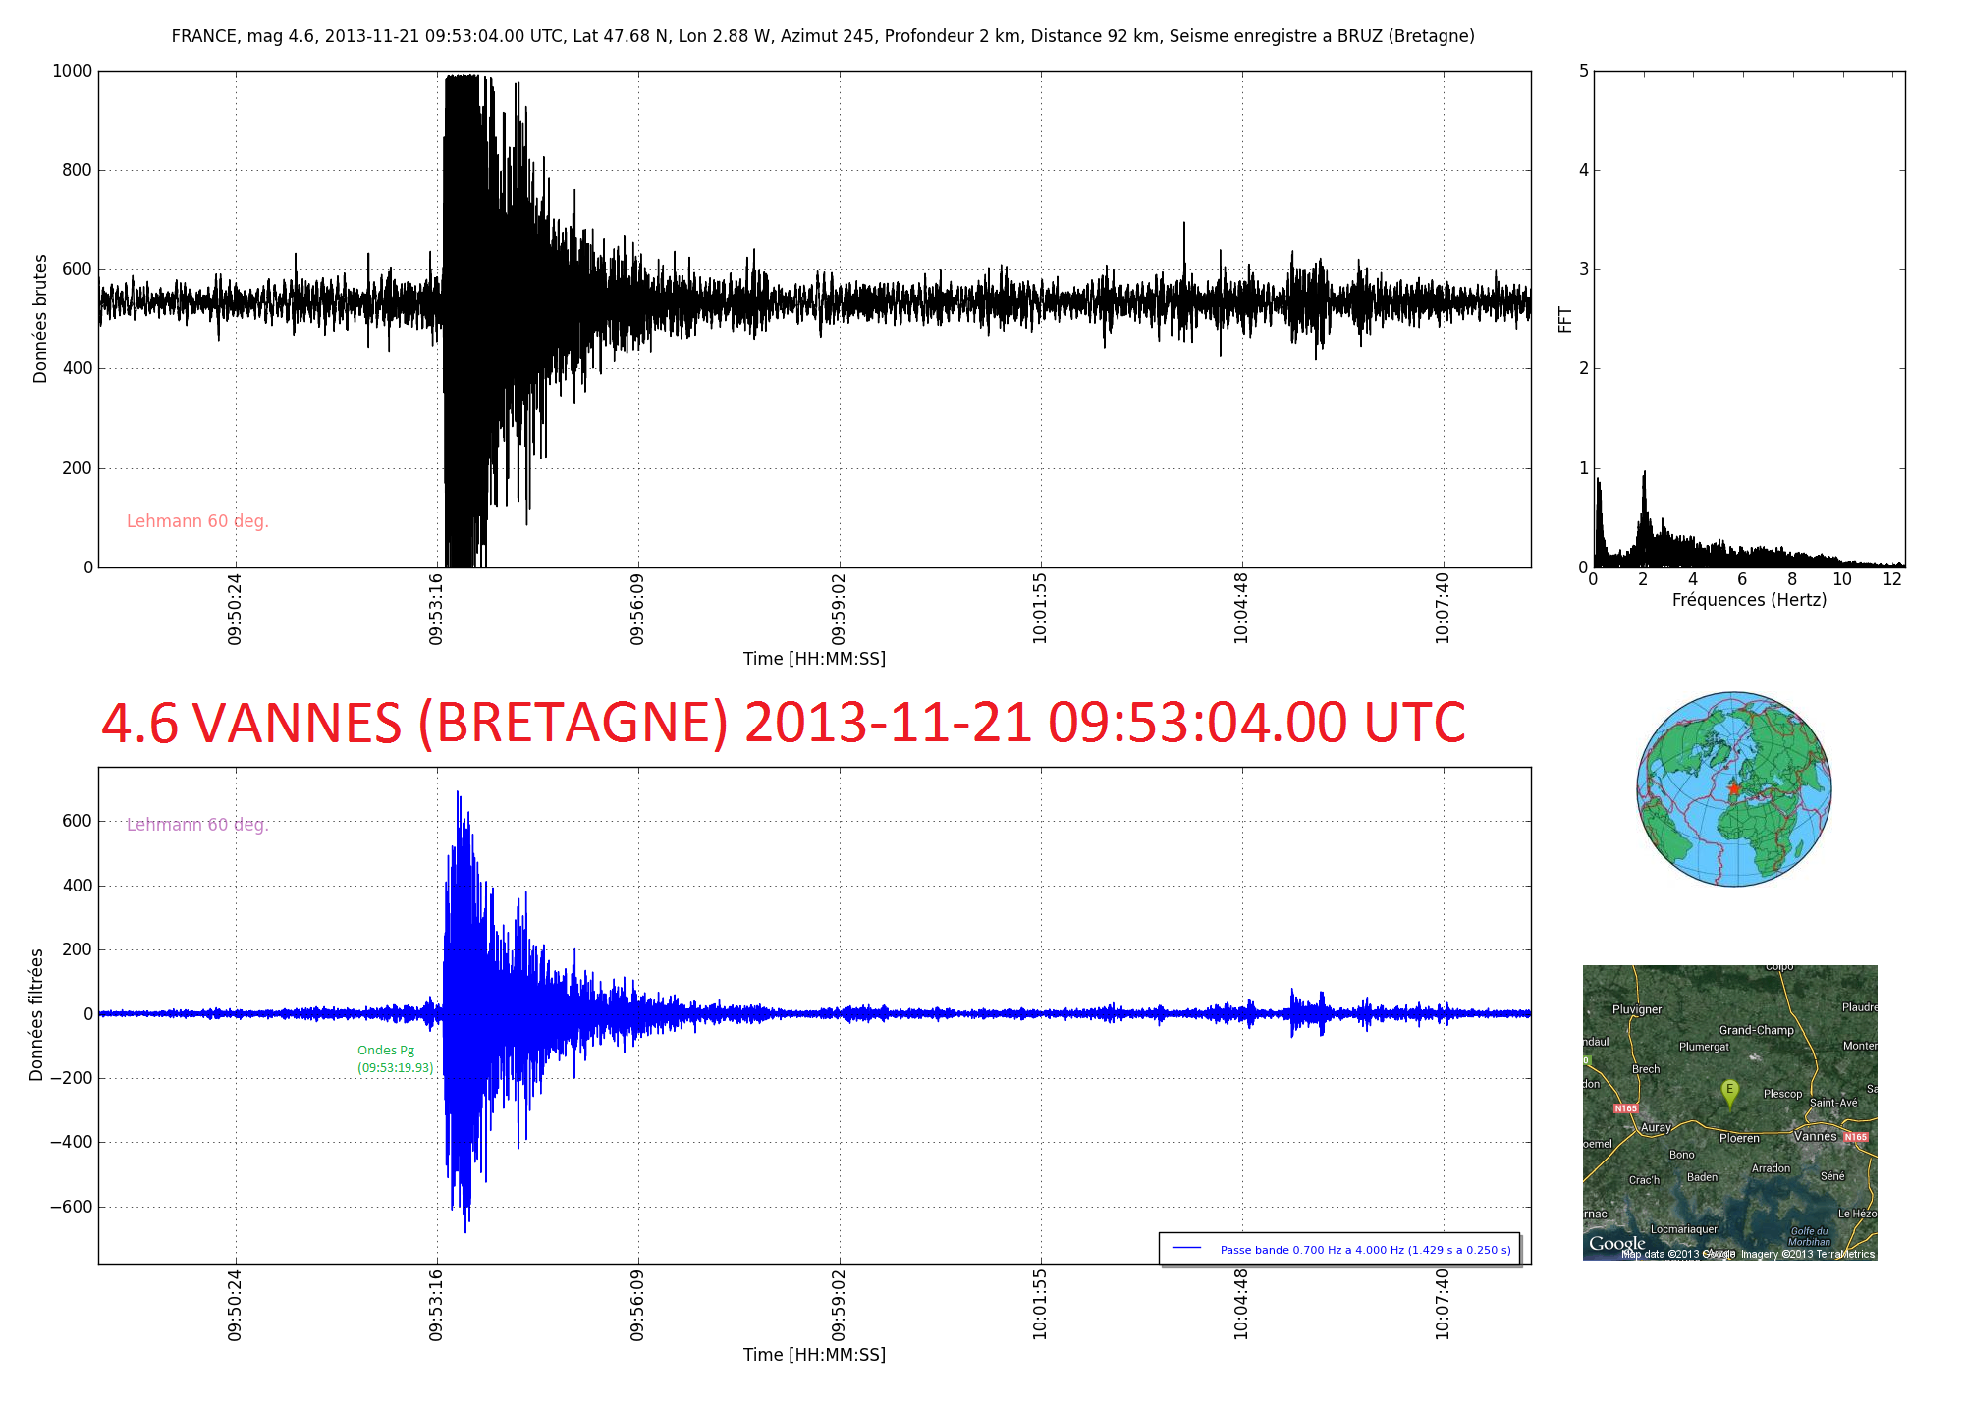Click the Données brutes axis label
1964x1404 pixels.
(x=40, y=319)
